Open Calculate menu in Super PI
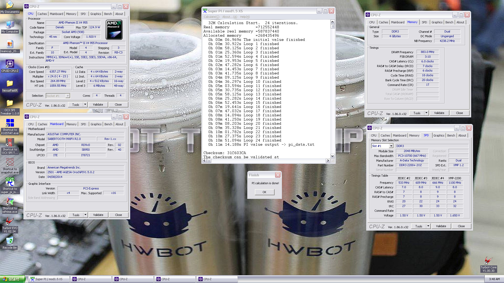Screen dimensions: 504x283 (x=211, y=17)
